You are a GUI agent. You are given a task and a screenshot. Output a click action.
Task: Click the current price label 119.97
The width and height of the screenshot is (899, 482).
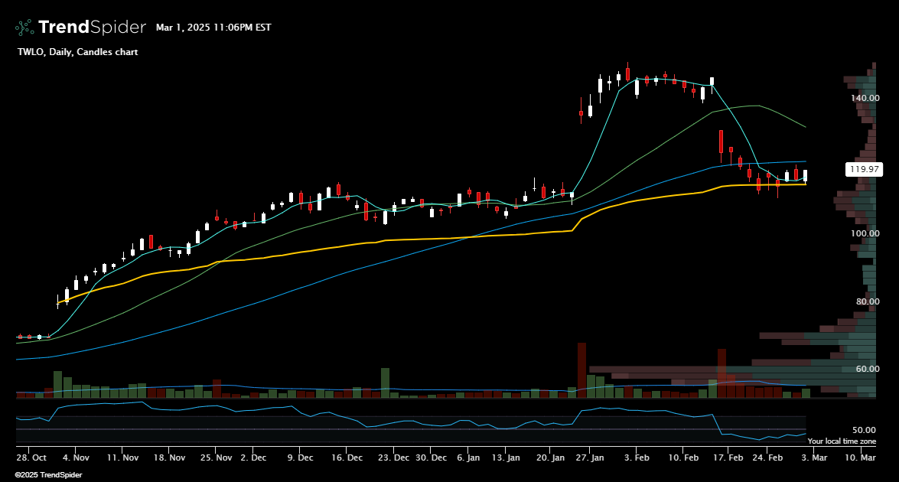[864, 169]
